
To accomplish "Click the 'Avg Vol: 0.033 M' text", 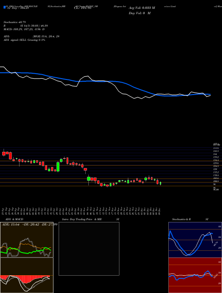I will click(142, 8).
